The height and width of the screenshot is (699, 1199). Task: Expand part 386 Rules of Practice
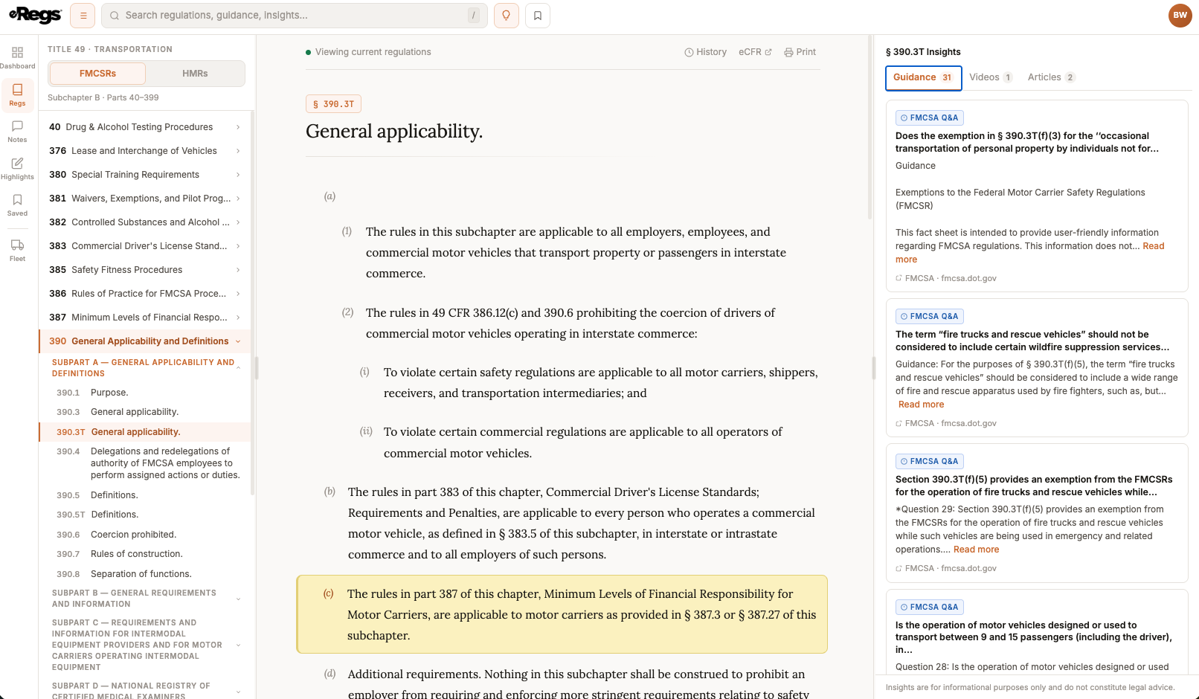tap(145, 294)
